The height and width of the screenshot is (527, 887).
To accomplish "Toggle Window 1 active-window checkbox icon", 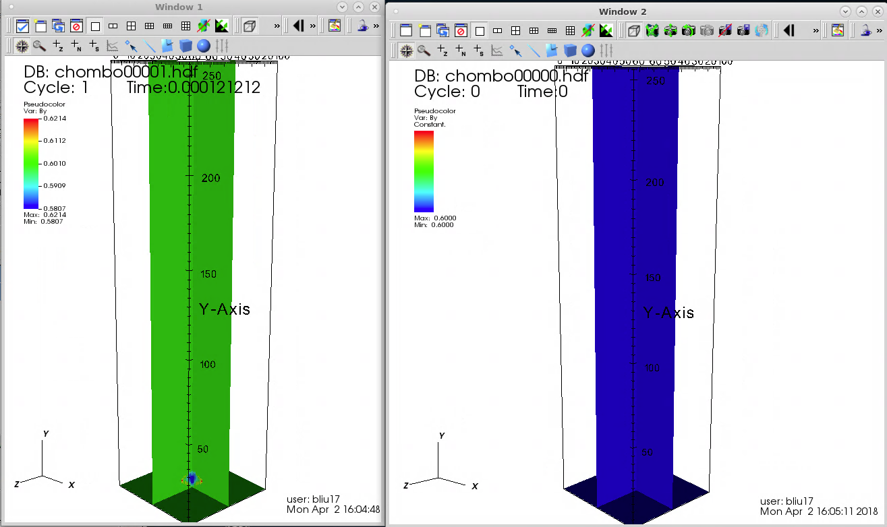I will 22,26.
